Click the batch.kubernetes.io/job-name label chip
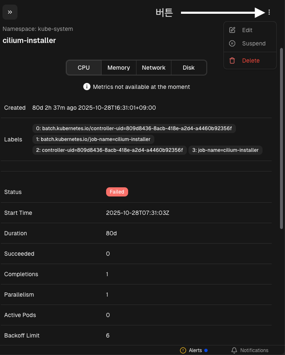 94,139
